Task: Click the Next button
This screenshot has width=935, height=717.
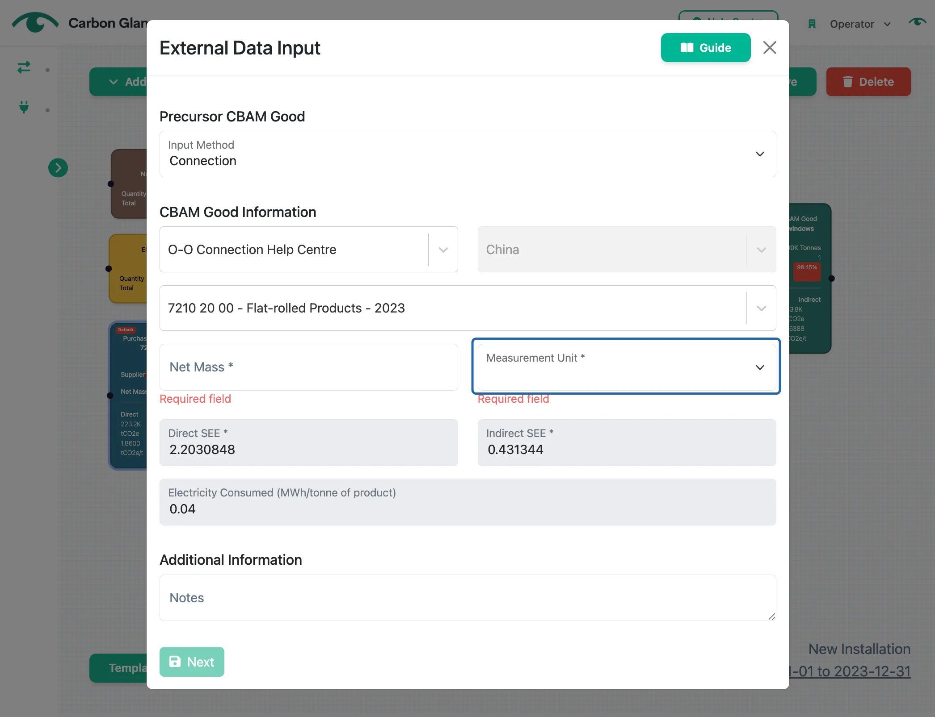Action: coord(192,662)
